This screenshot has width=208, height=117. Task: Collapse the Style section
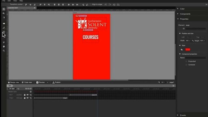[180, 45]
